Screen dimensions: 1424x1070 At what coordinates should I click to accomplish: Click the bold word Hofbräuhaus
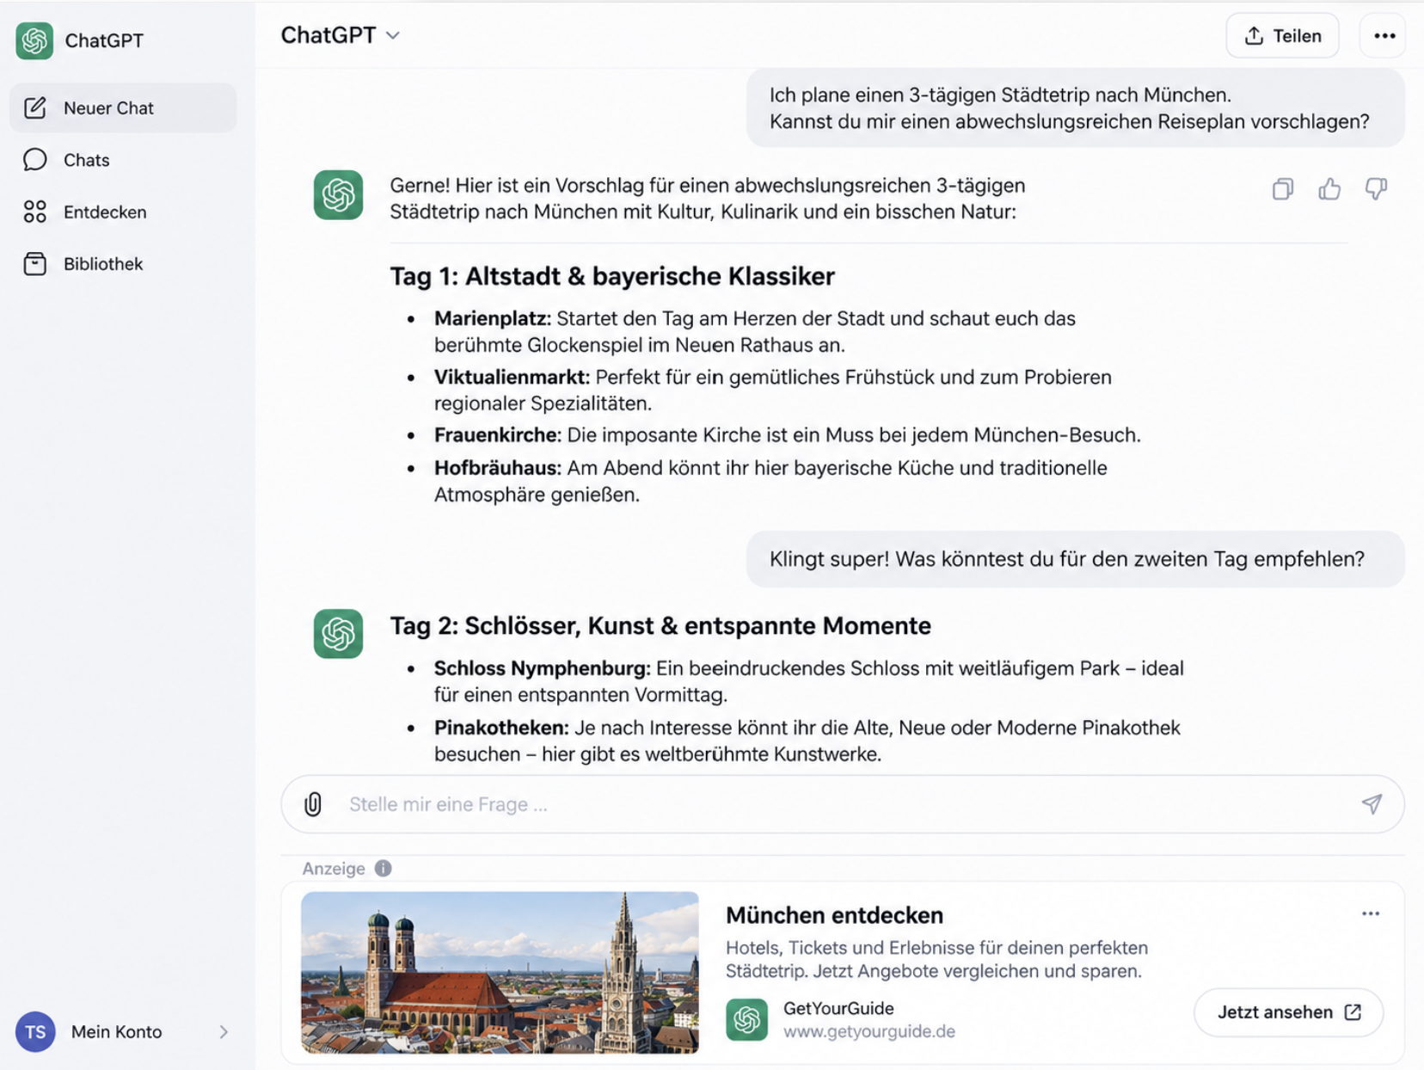pos(498,468)
